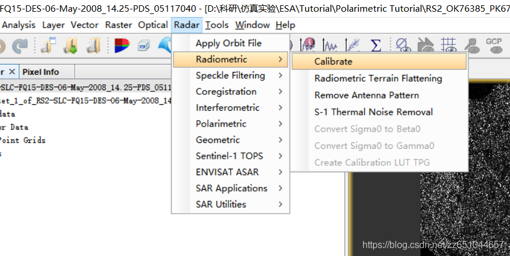The width and height of the screenshot is (510, 256).
Task: Toggle shape geometry overlay icon
Action: 426,45
